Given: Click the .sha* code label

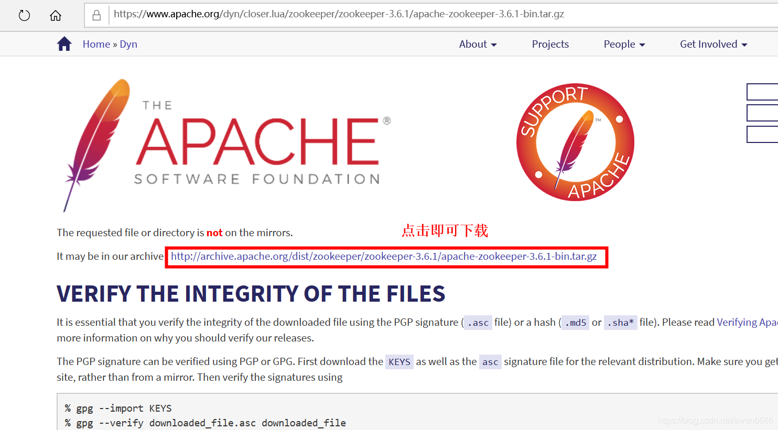Looking at the screenshot, I should [621, 323].
